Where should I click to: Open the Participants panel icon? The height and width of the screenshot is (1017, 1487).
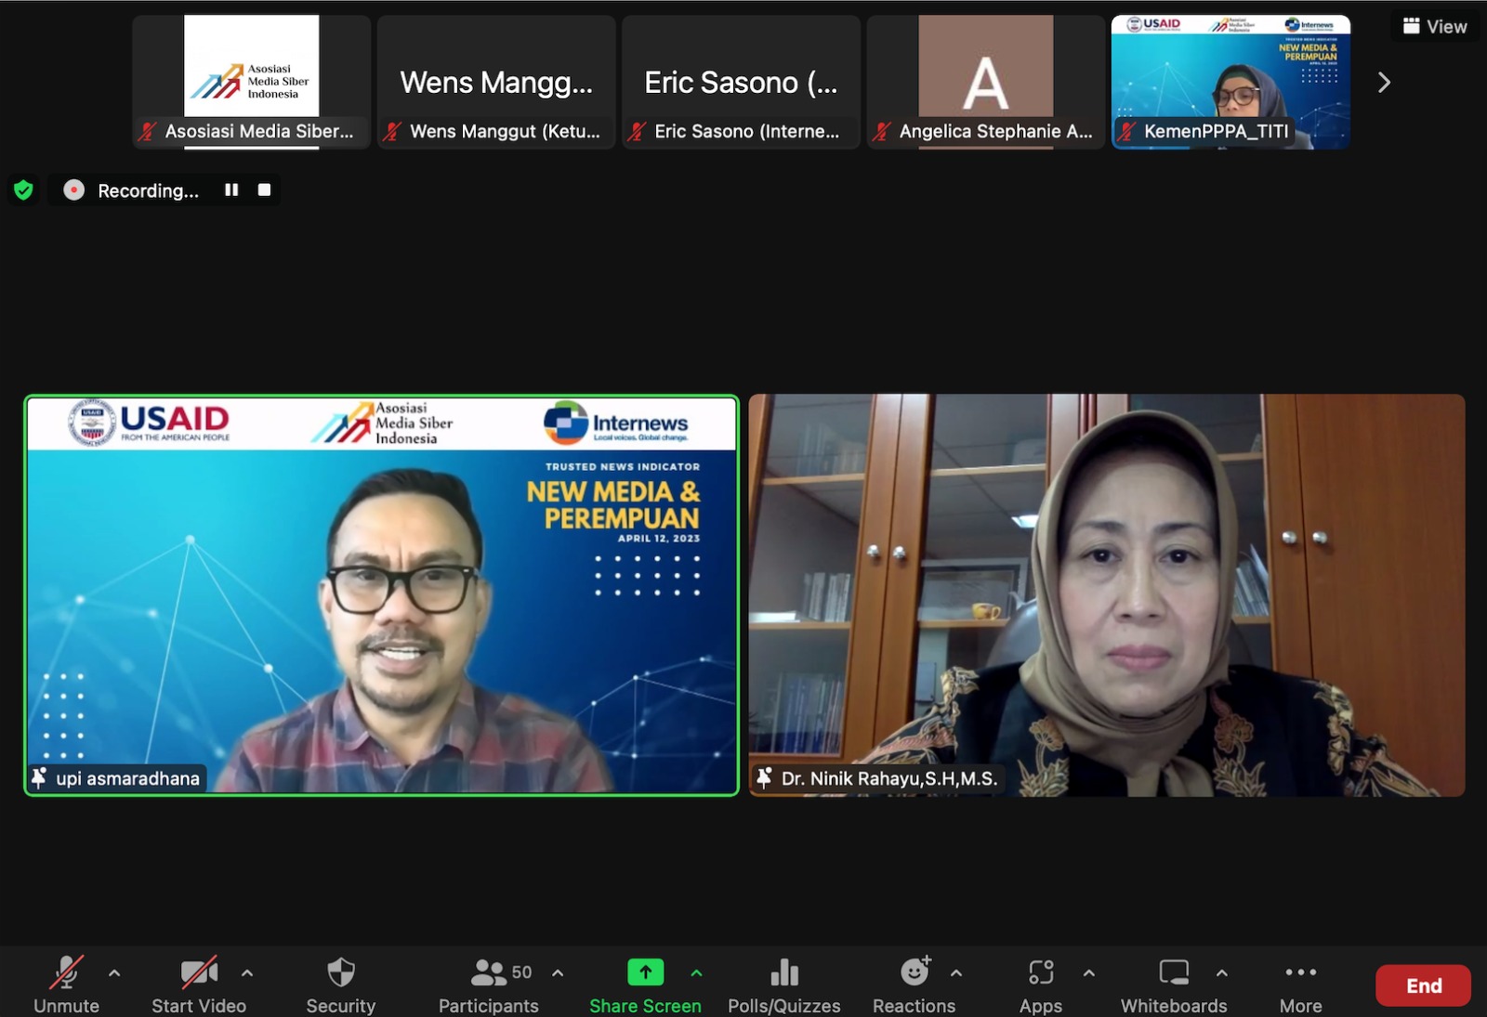point(488,972)
